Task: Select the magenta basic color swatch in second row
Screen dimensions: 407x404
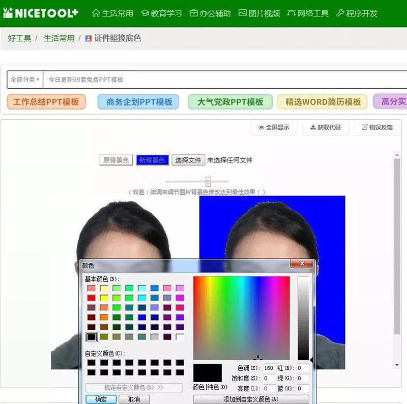Action: (x=180, y=298)
